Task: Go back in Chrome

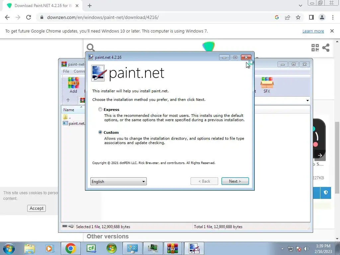Action: (7, 17)
